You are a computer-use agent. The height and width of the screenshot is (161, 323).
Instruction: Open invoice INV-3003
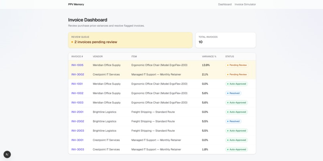tap(78, 149)
